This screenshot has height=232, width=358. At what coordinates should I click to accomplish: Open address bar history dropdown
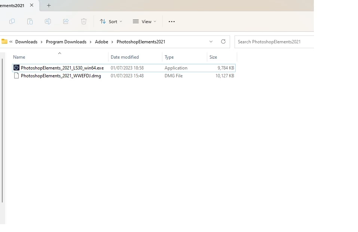[x=211, y=41]
